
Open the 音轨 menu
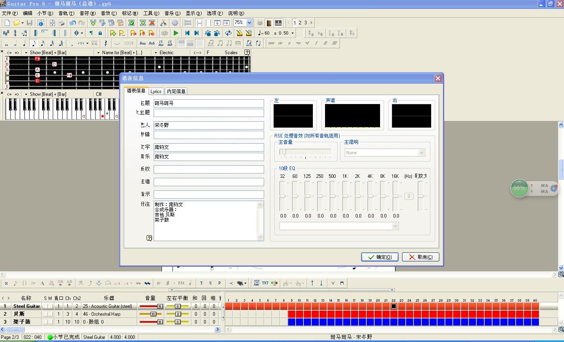click(66, 13)
